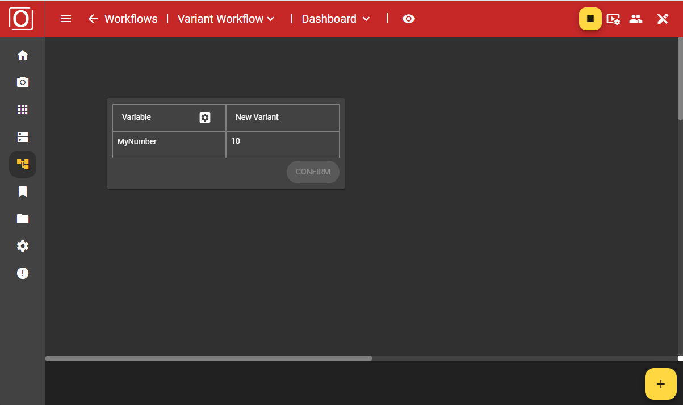Select the highlighted workflow icon in sidebar
Image resolution: width=683 pixels, height=405 pixels.
[x=23, y=164]
